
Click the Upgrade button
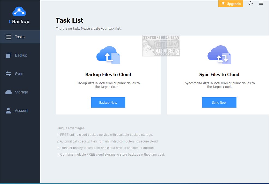pyautogui.click(x=231, y=4)
